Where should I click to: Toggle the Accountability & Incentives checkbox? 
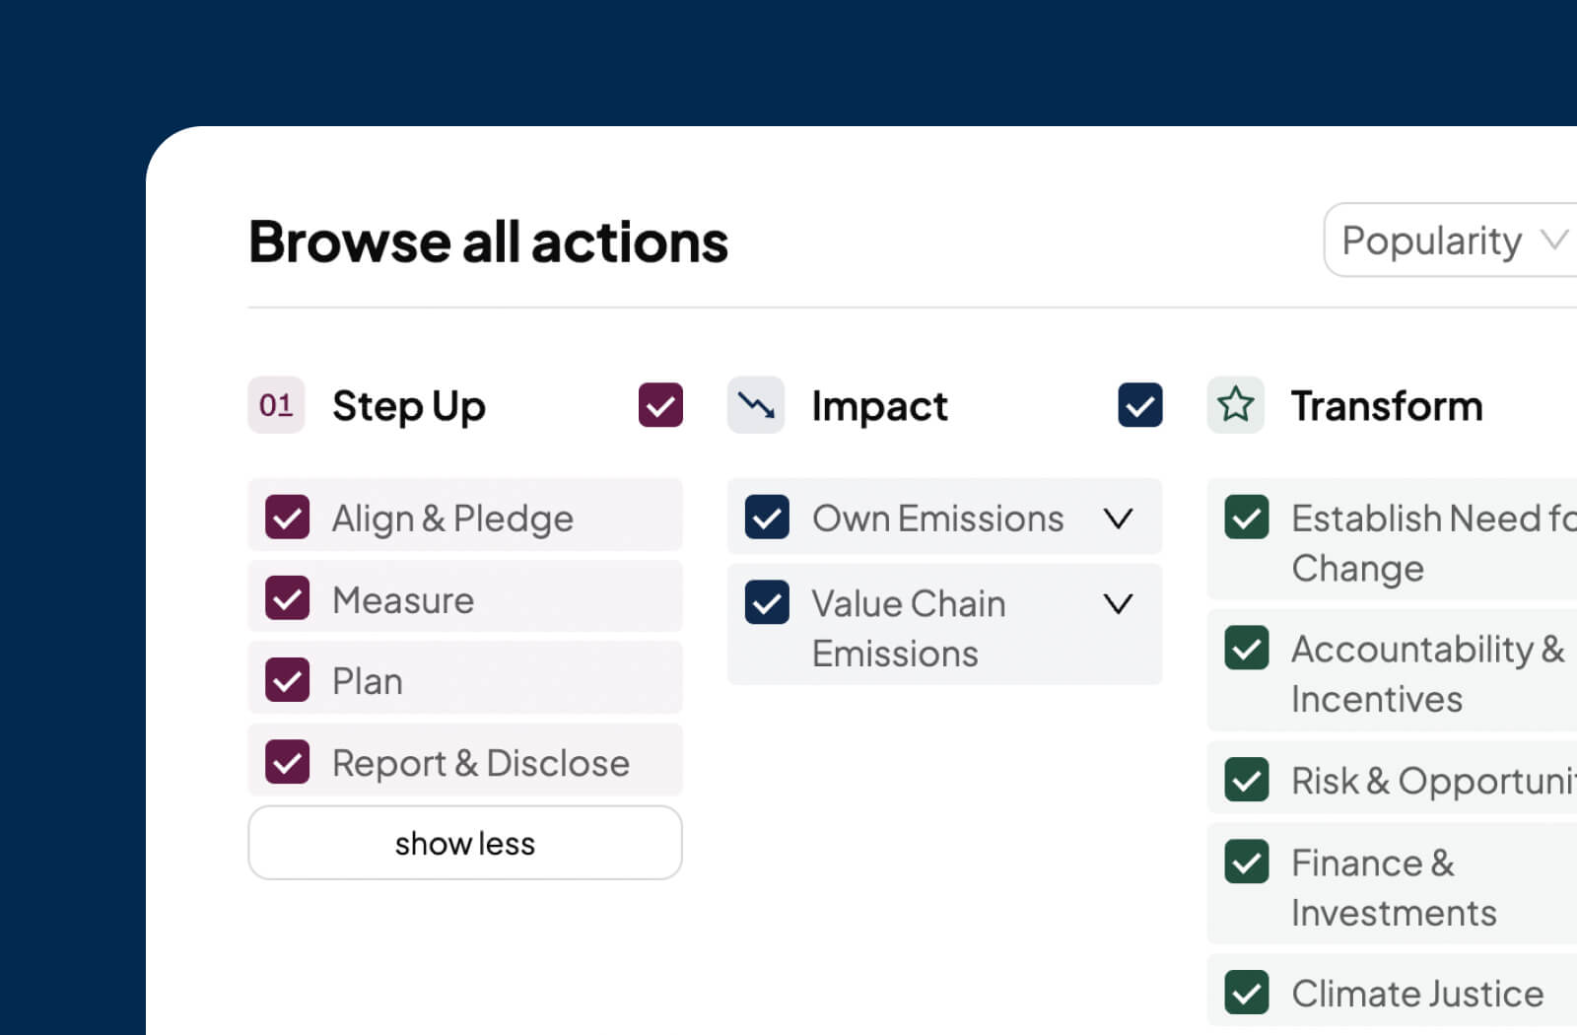click(1247, 648)
